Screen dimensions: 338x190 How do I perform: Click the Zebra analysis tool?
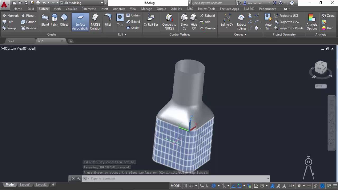[328, 16]
